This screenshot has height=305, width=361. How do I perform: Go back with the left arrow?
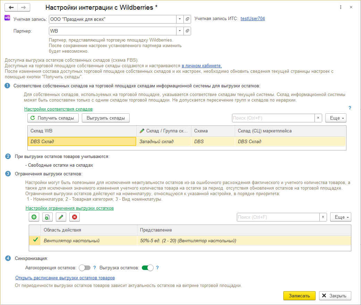(11, 7)
